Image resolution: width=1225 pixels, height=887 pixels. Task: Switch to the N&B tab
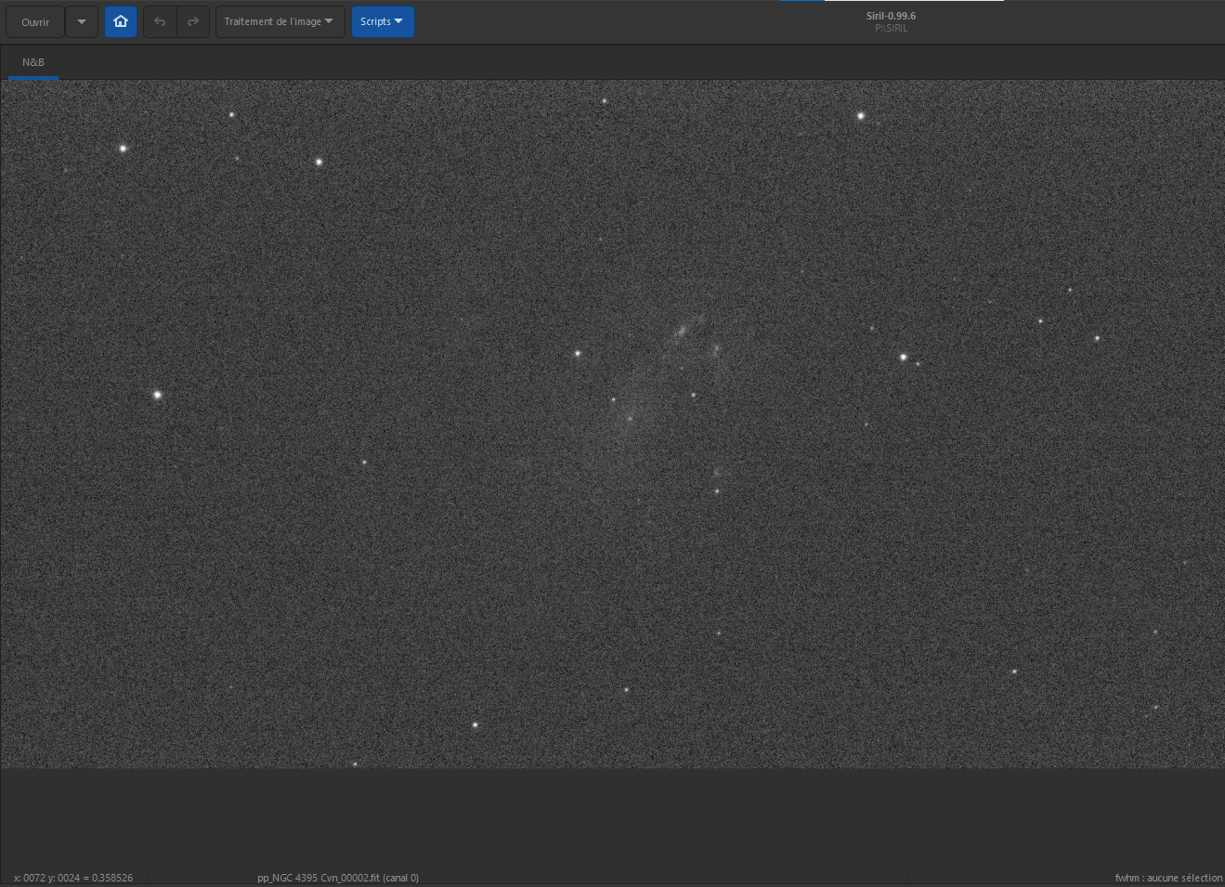click(33, 62)
